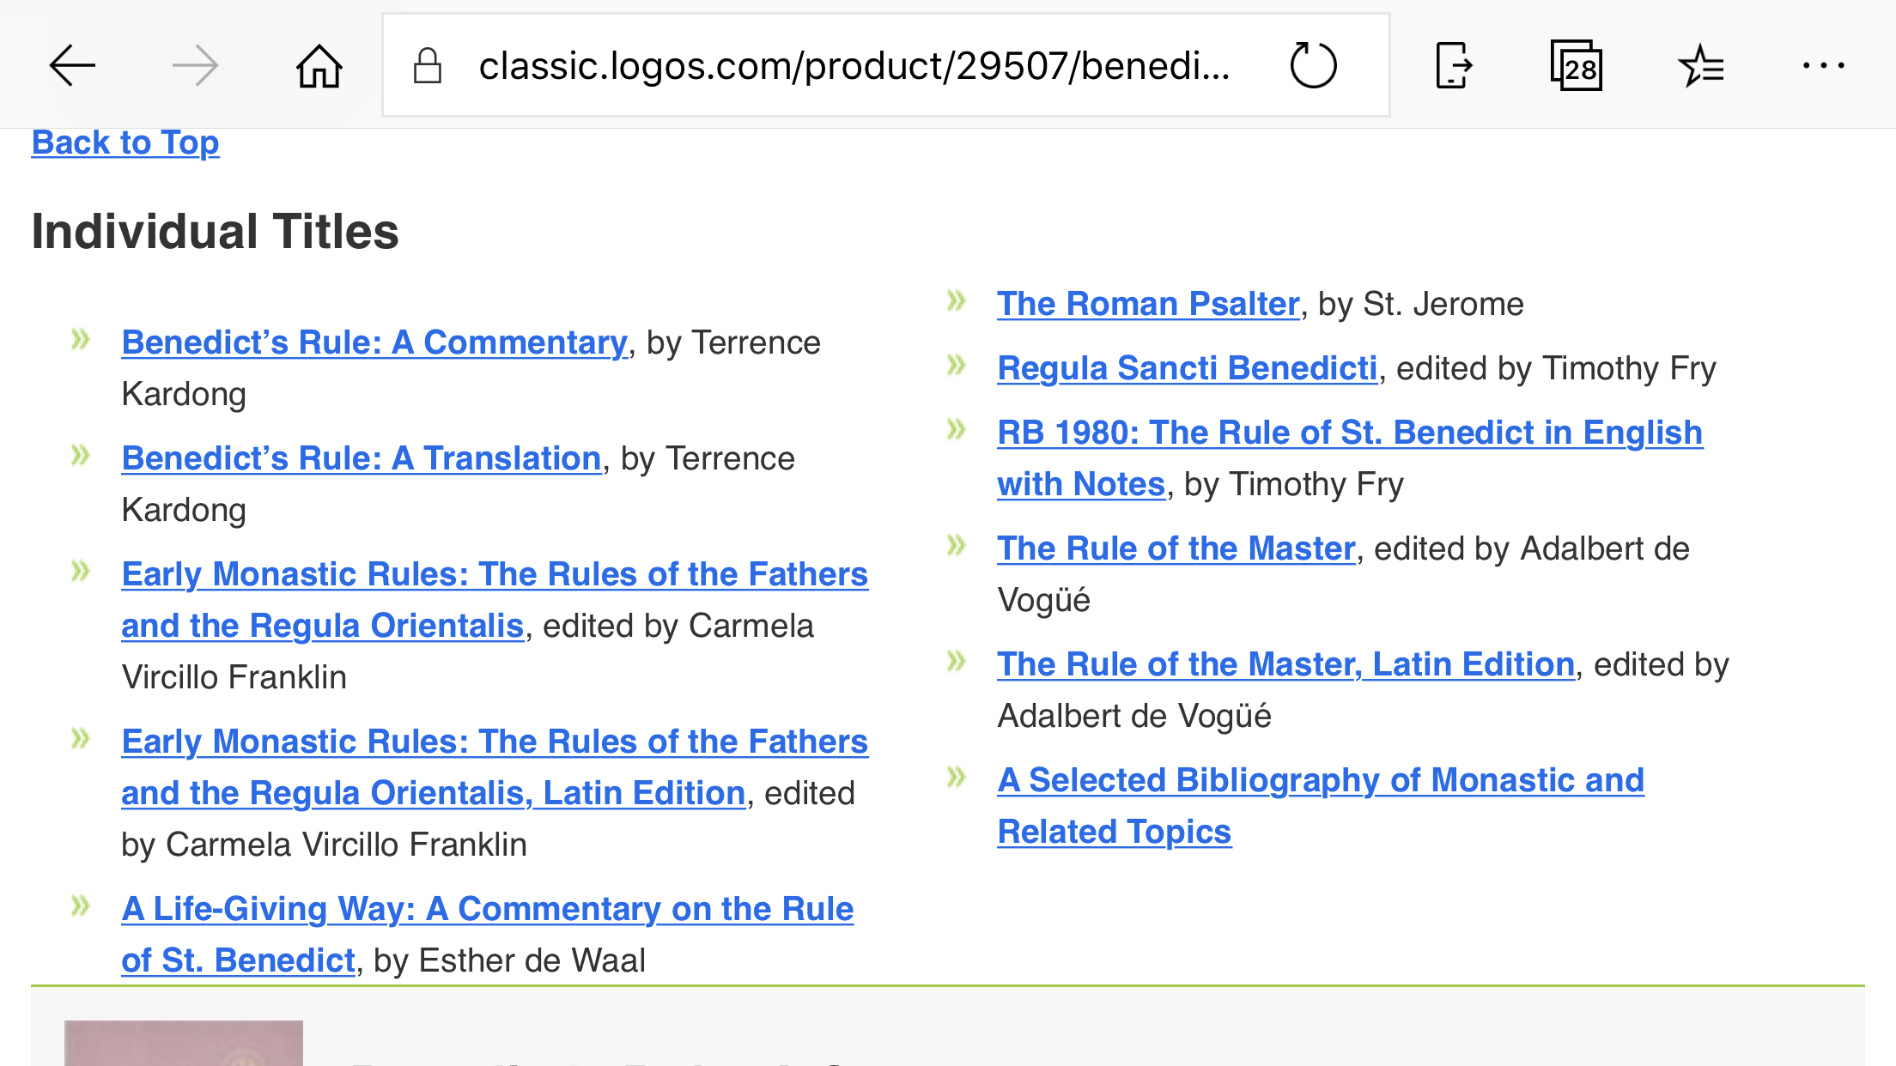
Task: Tap the browser back arrow
Action: 72,66
